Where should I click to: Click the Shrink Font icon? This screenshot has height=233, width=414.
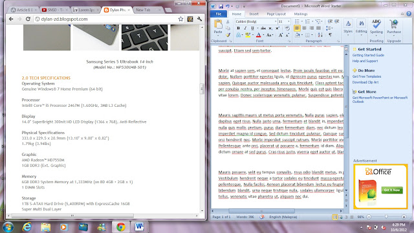(287, 35)
